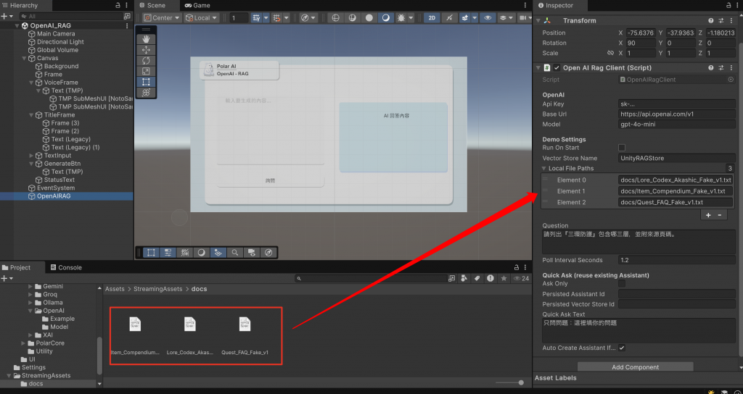Select the Hand (View) tool
The height and width of the screenshot is (394, 743).
[x=146, y=39]
